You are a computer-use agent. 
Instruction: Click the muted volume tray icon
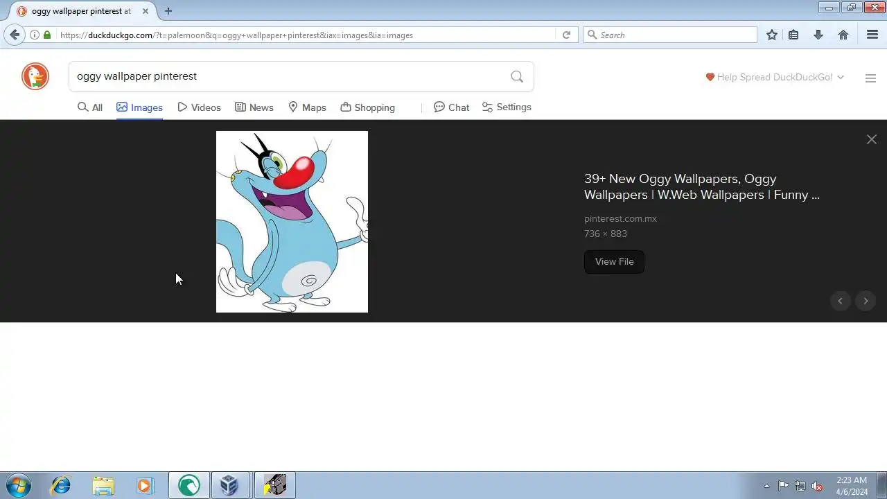click(818, 486)
